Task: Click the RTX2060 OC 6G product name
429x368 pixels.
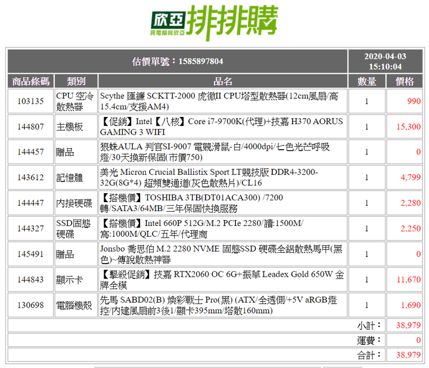Action: pyautogui.click(x=222, y=280)
